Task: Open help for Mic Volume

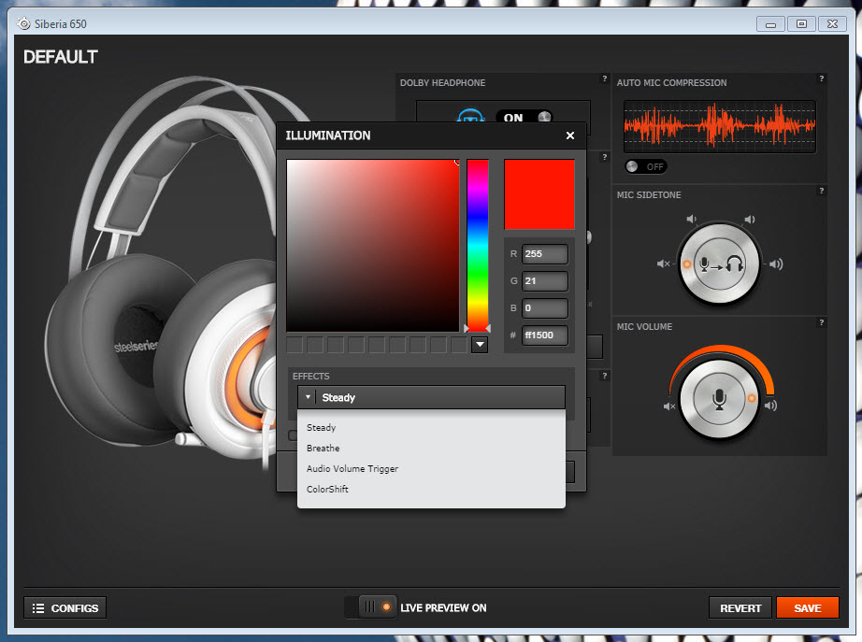Action: [x=821, y=322]
